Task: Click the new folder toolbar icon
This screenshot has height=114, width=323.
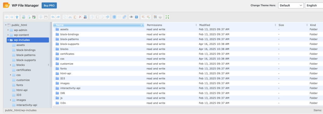Action: point(23,17)
